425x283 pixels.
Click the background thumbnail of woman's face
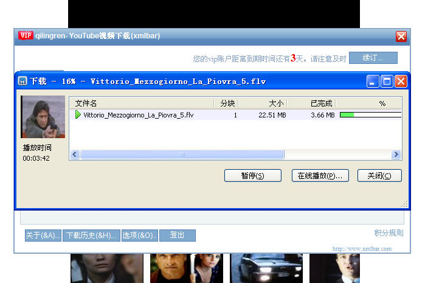107,268
